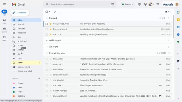The height and width of the screenshot is (102, 182).
Task: Open New Joiner Training - Next Week email
Action: (94, 80)
